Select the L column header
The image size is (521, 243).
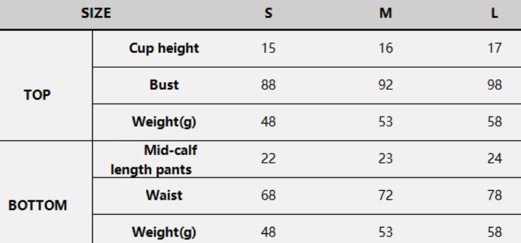tap(494, 13)
